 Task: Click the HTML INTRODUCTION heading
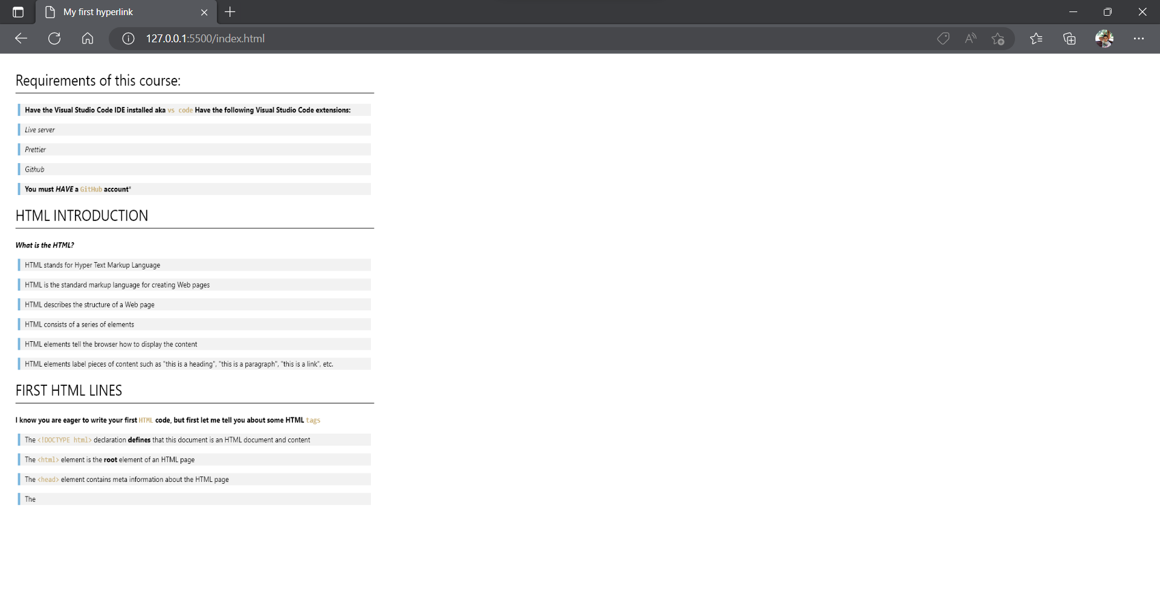(x=82, y=216)
